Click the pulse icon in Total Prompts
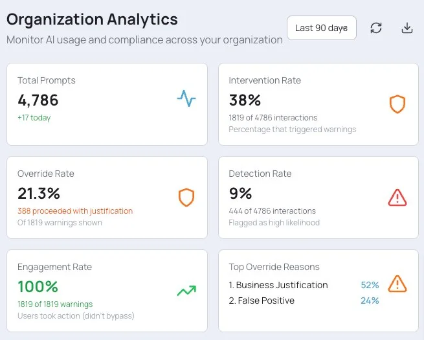 tap(186, 99)
